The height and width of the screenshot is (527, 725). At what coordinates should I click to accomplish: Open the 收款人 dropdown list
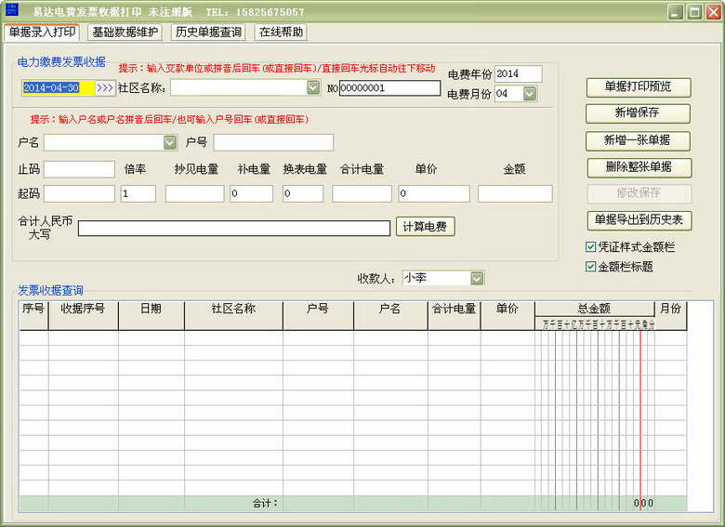tap(477, 278)
